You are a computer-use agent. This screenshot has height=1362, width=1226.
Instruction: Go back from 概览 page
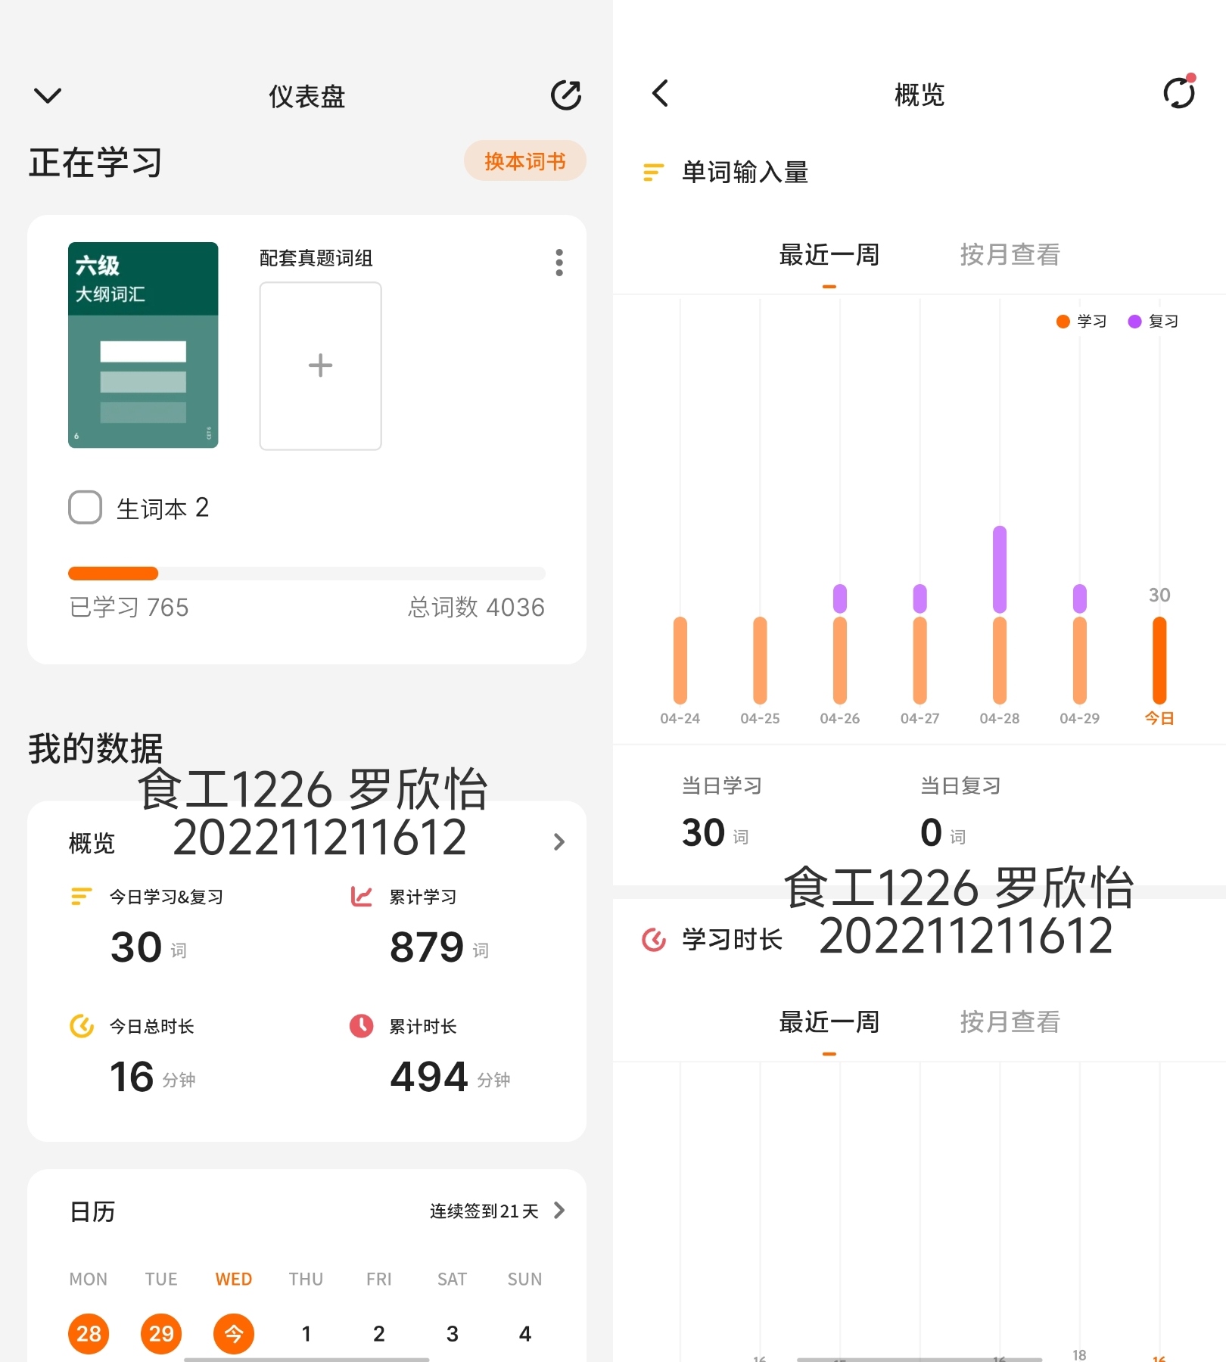(x=660, y=94)
